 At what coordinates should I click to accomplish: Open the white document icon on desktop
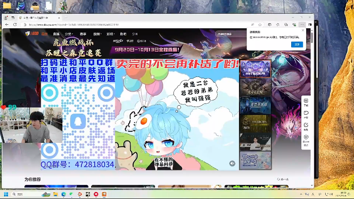(x=49, y=6)
